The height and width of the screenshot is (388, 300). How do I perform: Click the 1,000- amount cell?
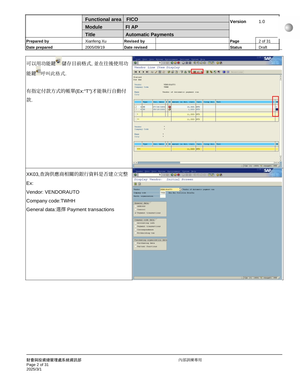coord(183,109)
